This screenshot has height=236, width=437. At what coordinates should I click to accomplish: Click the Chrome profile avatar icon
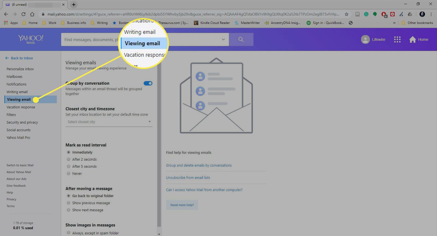[422, 14]
